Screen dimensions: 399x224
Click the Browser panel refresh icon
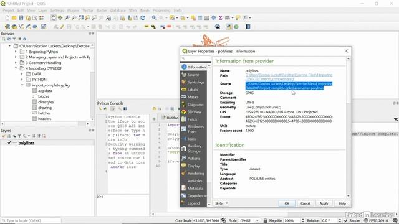9,39
